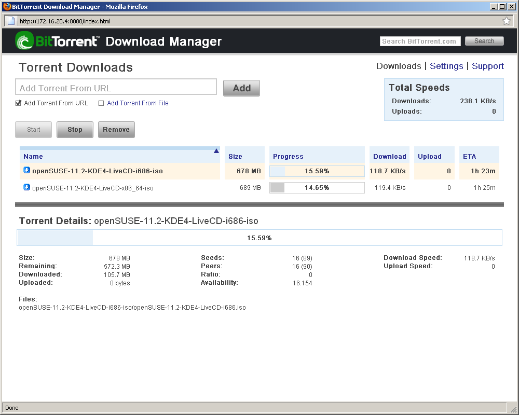Click the 1h 25m ETA value
The width and height of the screenshot is (519, 415).
tap(485, 188)
